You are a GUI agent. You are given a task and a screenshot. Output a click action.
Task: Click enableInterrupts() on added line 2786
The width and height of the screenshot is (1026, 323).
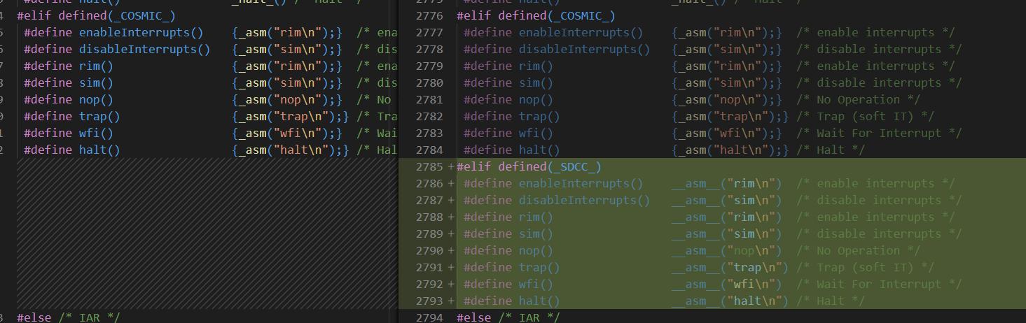pyautogui.click(x=581, y=184)
